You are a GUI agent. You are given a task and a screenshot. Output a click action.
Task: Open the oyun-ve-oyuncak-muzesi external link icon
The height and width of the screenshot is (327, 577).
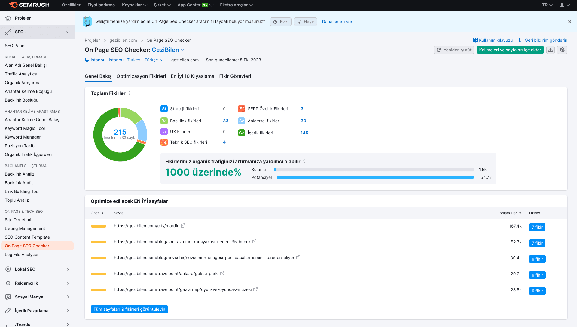pos(255,289)
